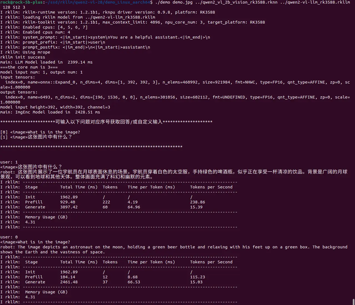Click the 'user: 0' input line
The image size is (355, 305).
9,237
